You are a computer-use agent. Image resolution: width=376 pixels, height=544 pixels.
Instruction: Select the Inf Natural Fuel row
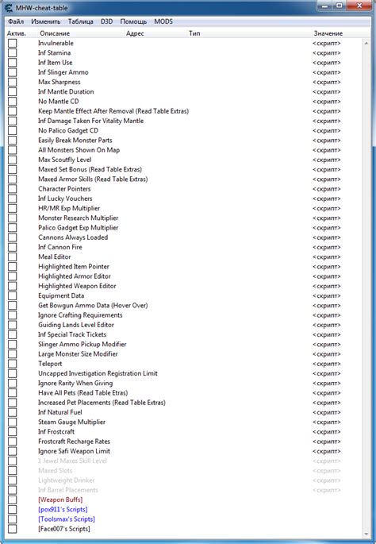(60, 412)
